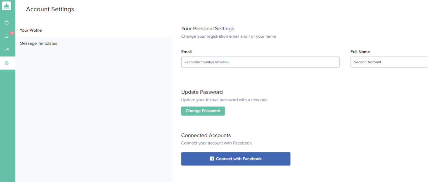Click the Email field label

click(186, 52)
